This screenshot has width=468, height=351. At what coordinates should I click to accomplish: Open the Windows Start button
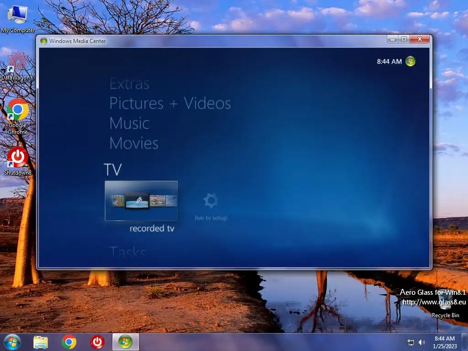[x=12, y=342]
